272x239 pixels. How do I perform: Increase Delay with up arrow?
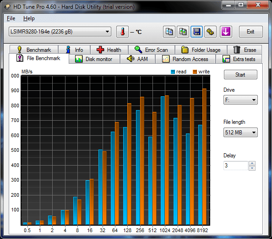[x=252, y=163]
